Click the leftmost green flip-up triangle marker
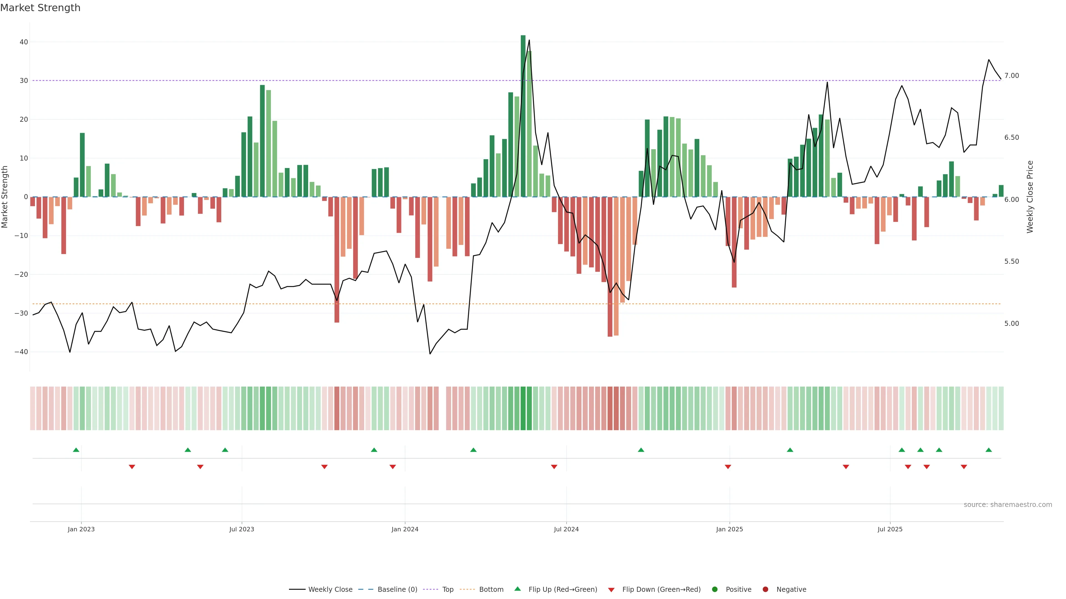 pos(76,450)
